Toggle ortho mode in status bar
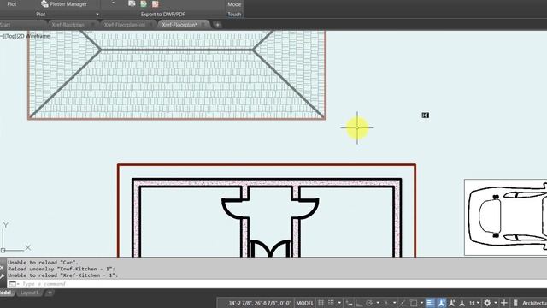Image resolution: width=547 pixels, height=308 pixels. point(359,303)
